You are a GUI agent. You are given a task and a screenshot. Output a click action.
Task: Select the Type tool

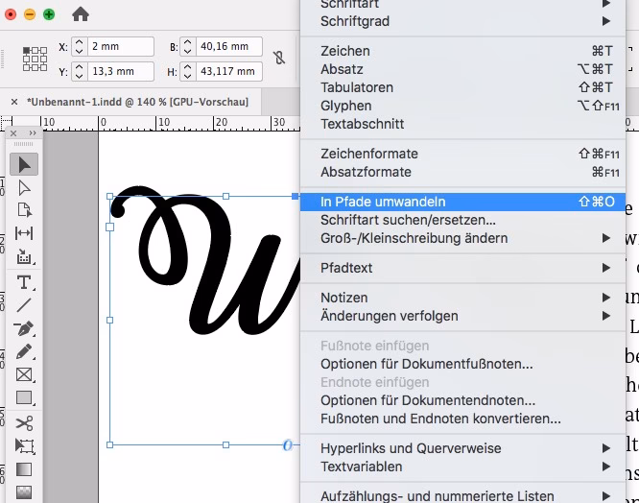[24, 282]
